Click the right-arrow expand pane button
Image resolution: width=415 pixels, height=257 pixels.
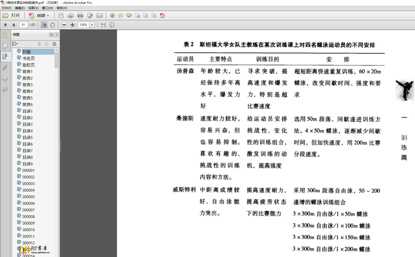(x=57, y=35)
